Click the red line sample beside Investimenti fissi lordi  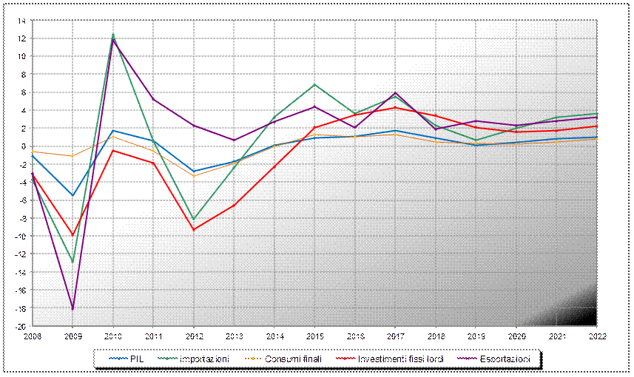tap(346, 359)
